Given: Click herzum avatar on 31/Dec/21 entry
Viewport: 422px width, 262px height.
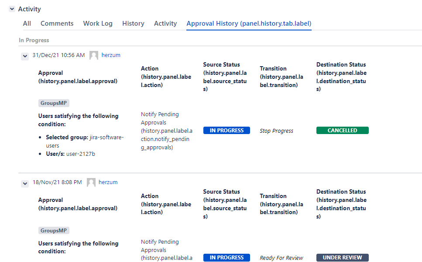Looking at the screenshot, I should (94, 55).
